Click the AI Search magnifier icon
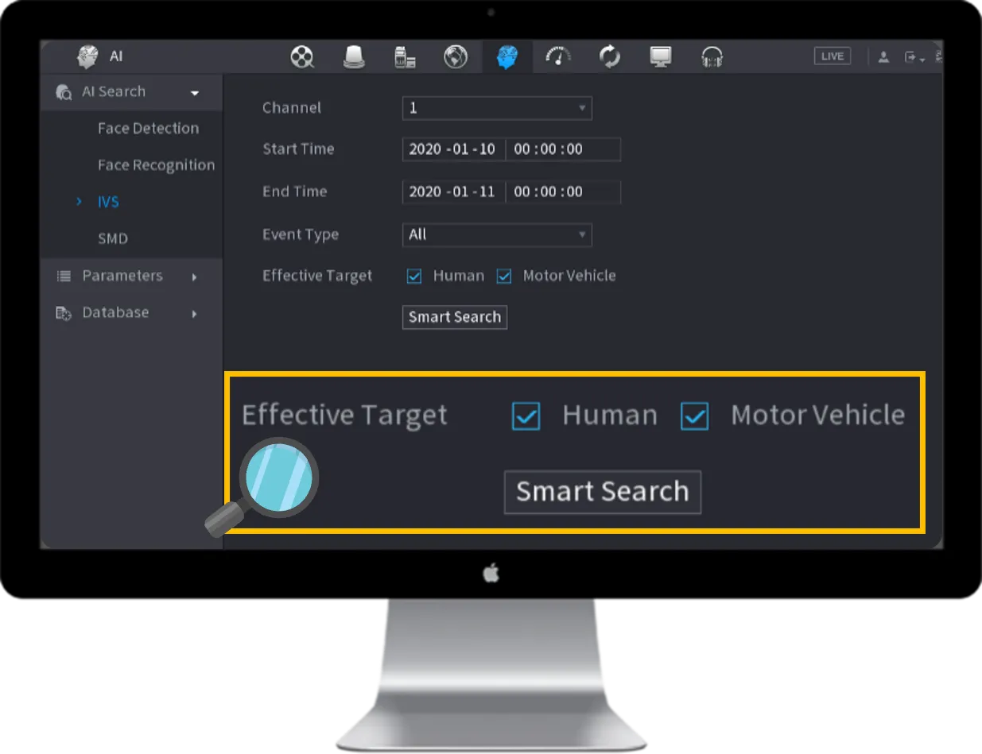This screenshot has width=982, height=754. pyautogui.click(x=64, y=92)
